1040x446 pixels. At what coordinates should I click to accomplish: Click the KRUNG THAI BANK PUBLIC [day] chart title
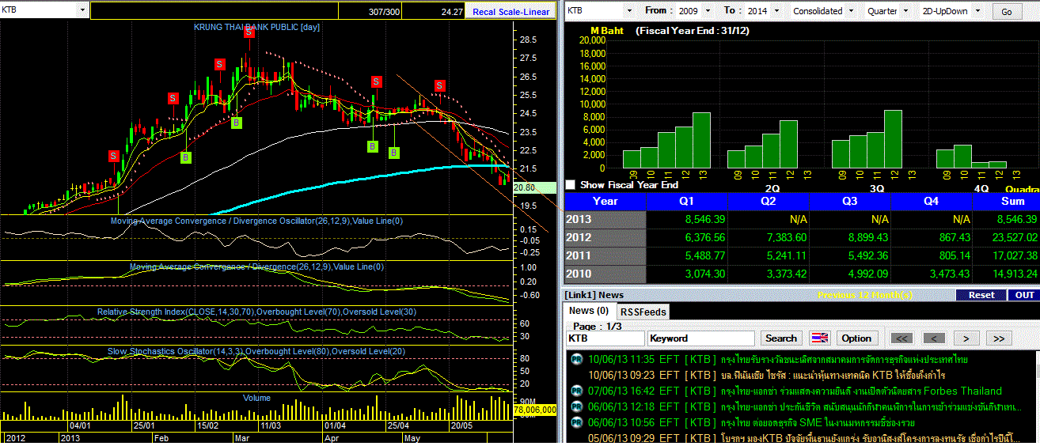pyautogui.click(x=257, y=27)
